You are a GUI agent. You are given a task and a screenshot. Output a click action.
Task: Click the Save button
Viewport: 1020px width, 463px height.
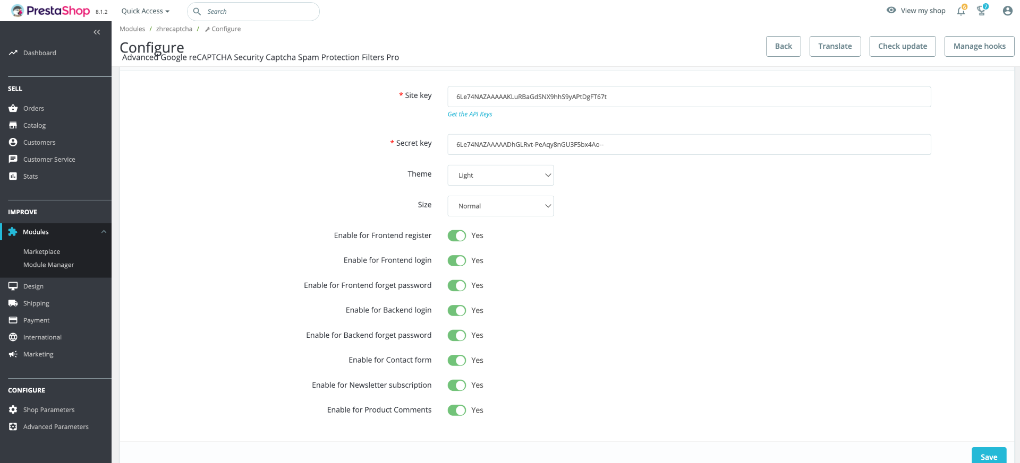coord(989,456)
